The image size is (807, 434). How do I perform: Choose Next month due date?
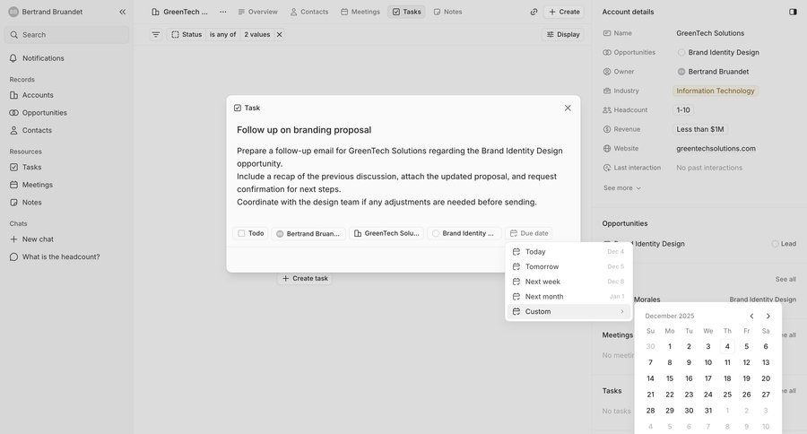[568, 297]
